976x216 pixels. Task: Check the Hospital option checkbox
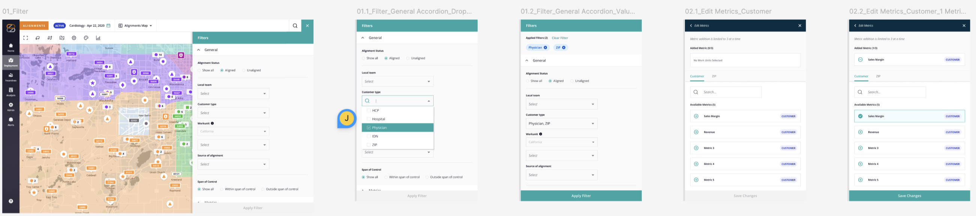click(368, 119)
